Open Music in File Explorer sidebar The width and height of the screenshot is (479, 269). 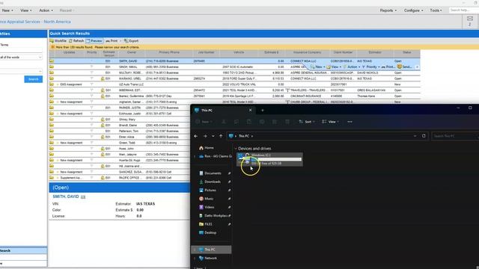(x=207, y=199)
